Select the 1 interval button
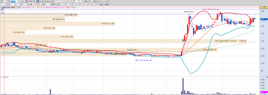The width and height of the screenshot is (268, 95). pyautogui.click(x=56, y=1)
